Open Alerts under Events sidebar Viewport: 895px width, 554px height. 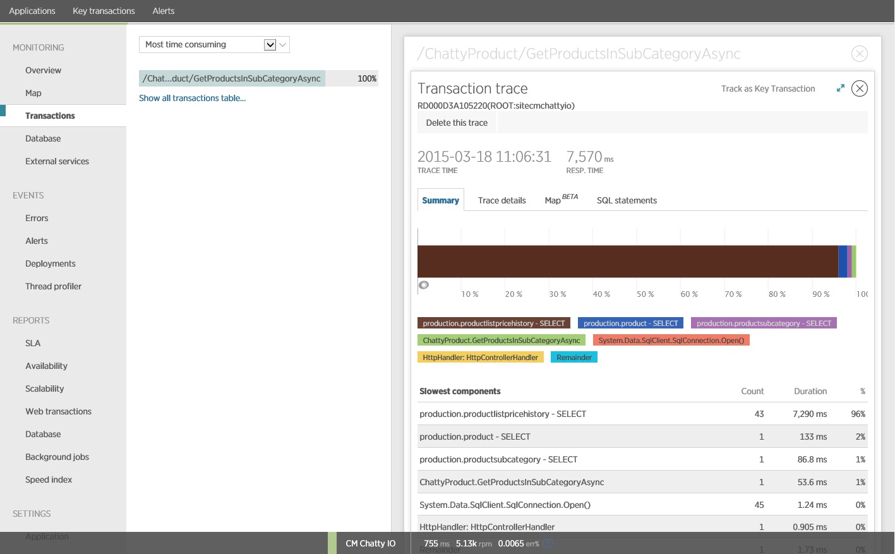pos(37,241)
